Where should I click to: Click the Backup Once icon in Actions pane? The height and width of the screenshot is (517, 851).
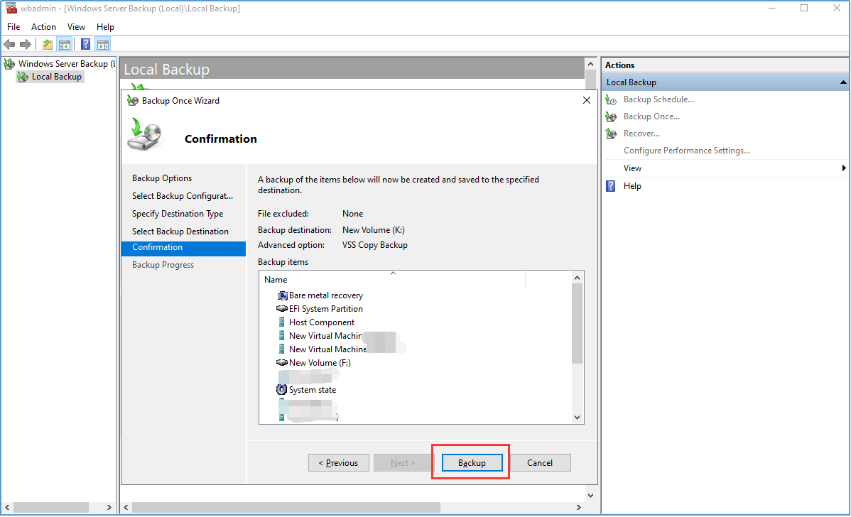611,116
